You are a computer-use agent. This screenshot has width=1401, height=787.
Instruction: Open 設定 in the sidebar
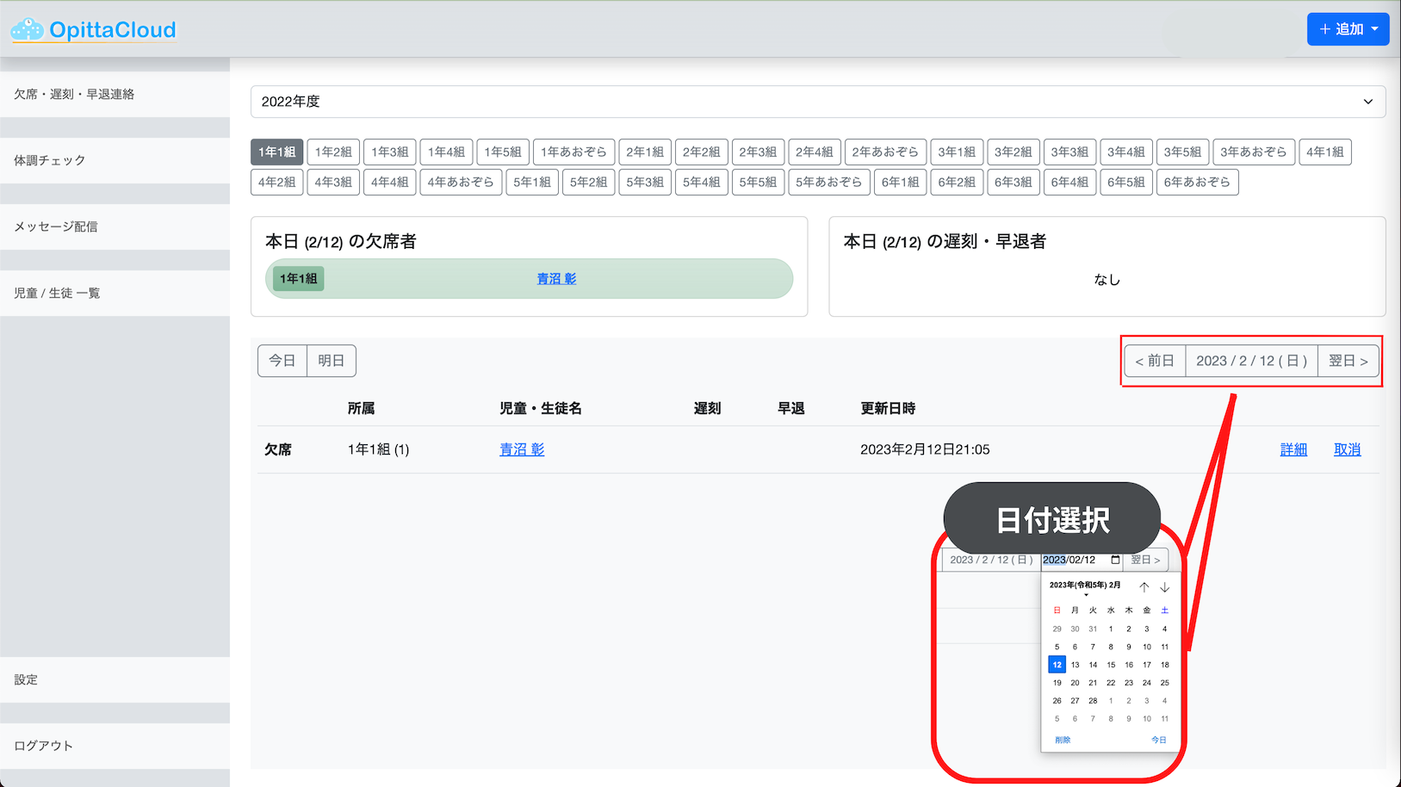tap(115, 679)
